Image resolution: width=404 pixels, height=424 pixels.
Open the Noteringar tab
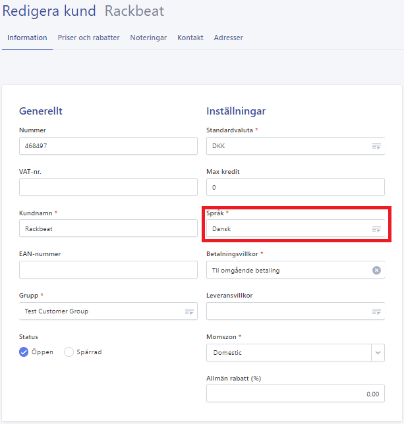pyautogui.click(x=148, y=38)
